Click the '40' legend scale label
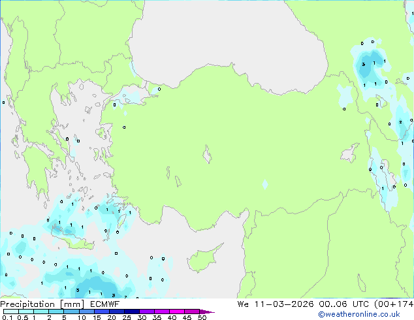The image size is (414, 320). point(172,317)
